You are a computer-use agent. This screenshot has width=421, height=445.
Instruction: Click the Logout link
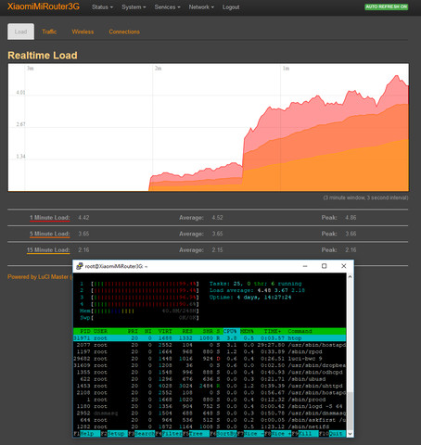coord(231,7)
